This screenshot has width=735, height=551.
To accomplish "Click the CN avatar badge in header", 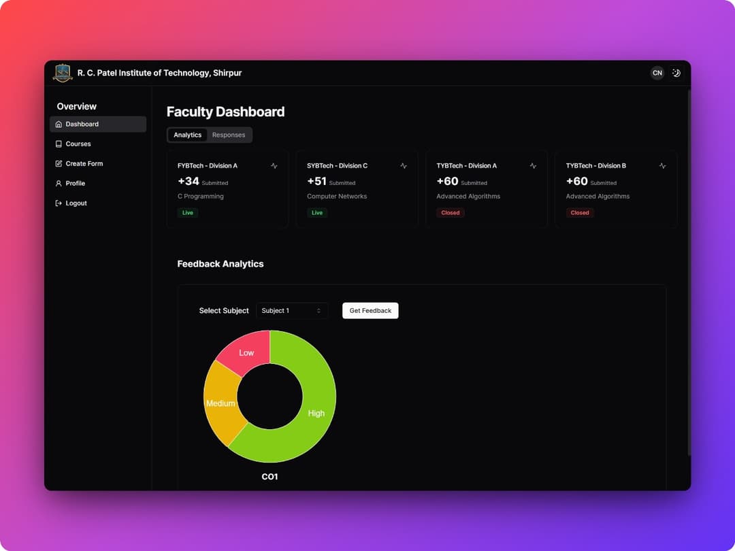I will (657, 72).
